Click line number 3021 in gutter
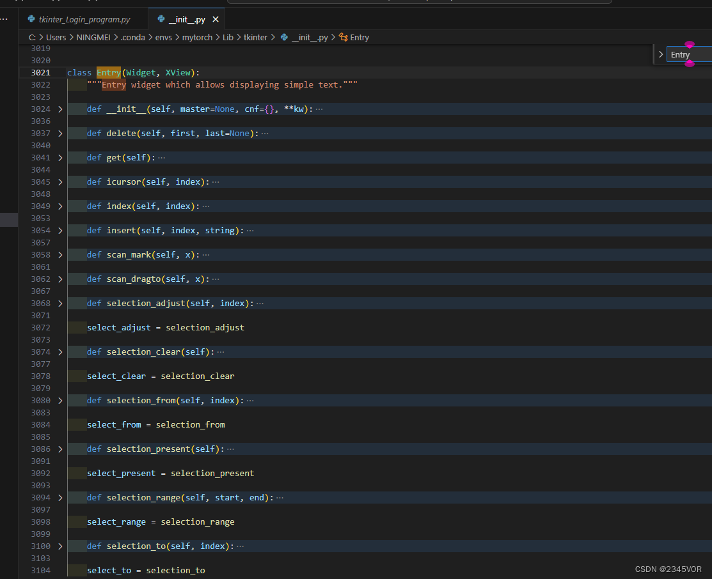The image size is (712, 579). coord(40,73)
